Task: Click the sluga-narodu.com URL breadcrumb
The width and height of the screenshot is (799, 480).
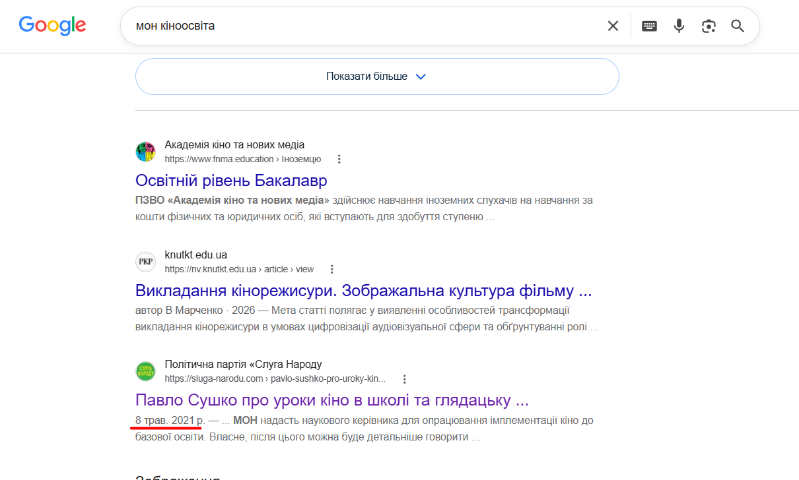Action: [x=275, y=379]
